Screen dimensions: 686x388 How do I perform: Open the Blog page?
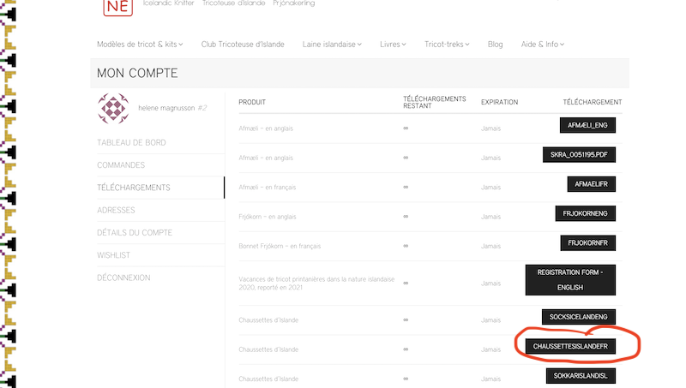click(x=495, y=44)
